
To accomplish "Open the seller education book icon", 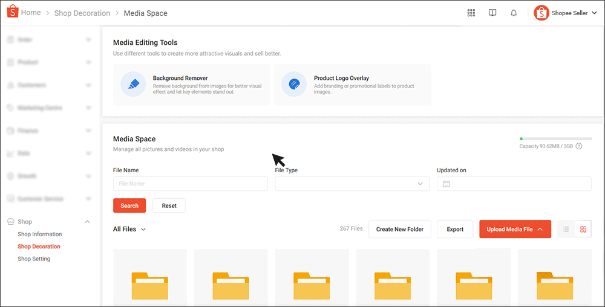I will (492, 13).
